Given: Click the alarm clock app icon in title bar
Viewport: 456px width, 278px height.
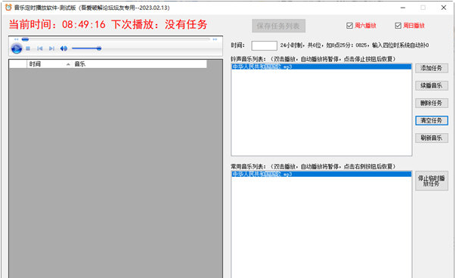Looking at the screenshot, I should [x=8, y=8].
